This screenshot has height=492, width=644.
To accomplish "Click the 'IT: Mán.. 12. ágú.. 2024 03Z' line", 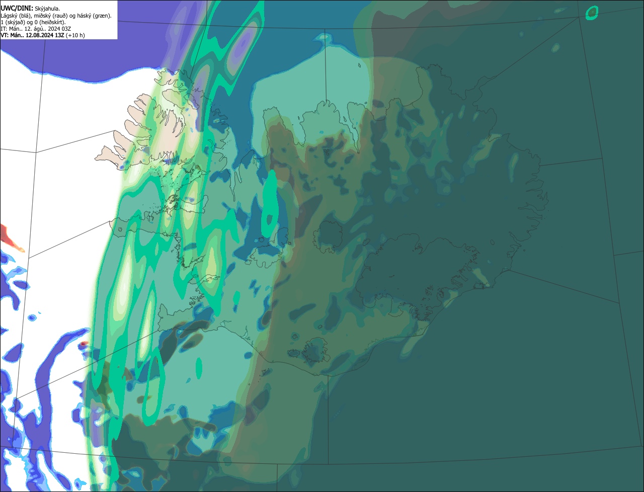I will (x=36, y=29).
